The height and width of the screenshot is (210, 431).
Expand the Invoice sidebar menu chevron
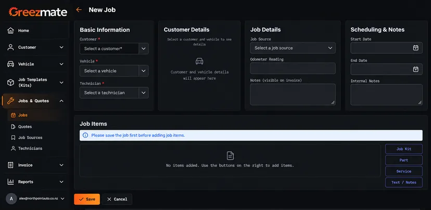pos(61,165)
